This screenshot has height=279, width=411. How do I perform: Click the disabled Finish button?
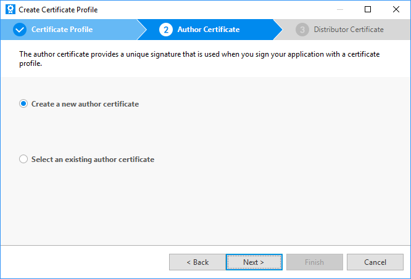point(314,262)
